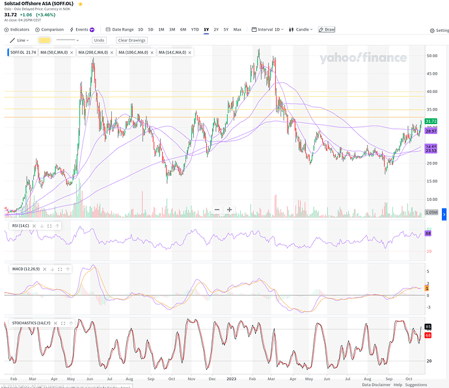This screenshot has height=388, width=449.
Task: Click the 28.97 moving average tag
Action: (x=431, y=131)
